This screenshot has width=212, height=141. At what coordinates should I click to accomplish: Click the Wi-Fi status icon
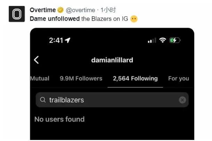pos(162,40)
